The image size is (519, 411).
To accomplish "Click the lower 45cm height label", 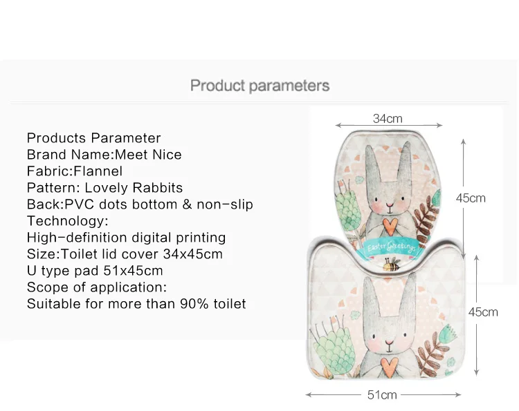I will point(483,312).
